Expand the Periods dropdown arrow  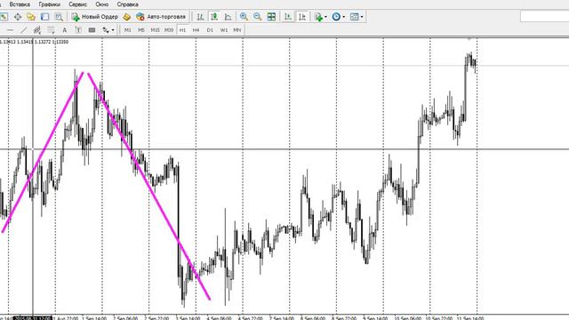pos(344,17)
